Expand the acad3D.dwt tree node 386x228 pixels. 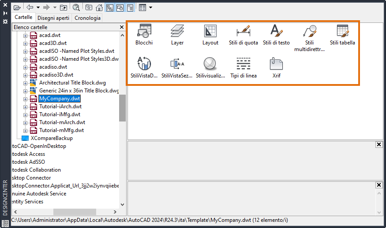[25, 44]
